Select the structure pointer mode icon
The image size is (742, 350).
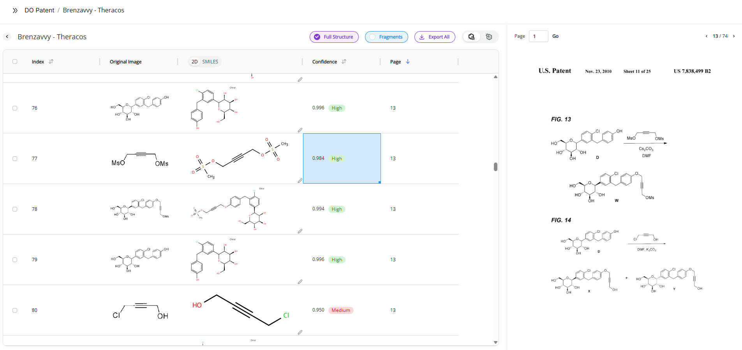pos(471,37)
